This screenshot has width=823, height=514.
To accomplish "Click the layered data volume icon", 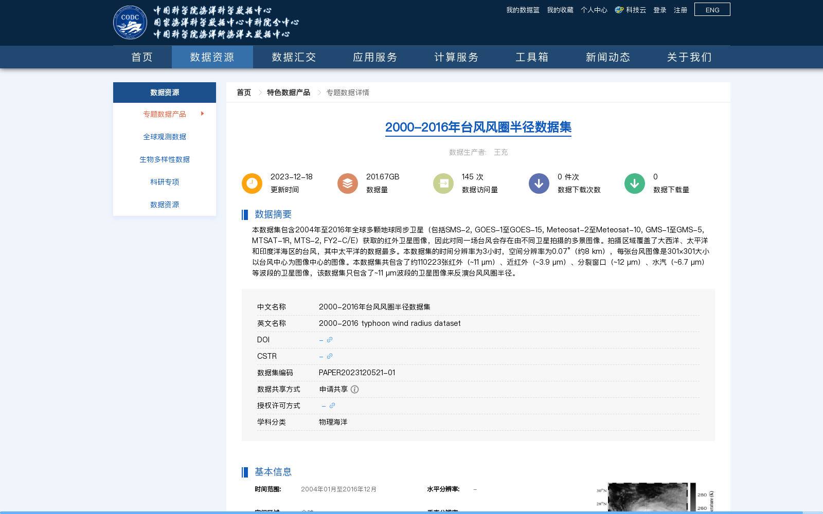I will 348,183.
